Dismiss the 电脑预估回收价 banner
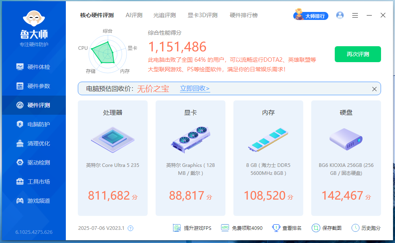Screen dimensions: 395x243 coord(374,89)
